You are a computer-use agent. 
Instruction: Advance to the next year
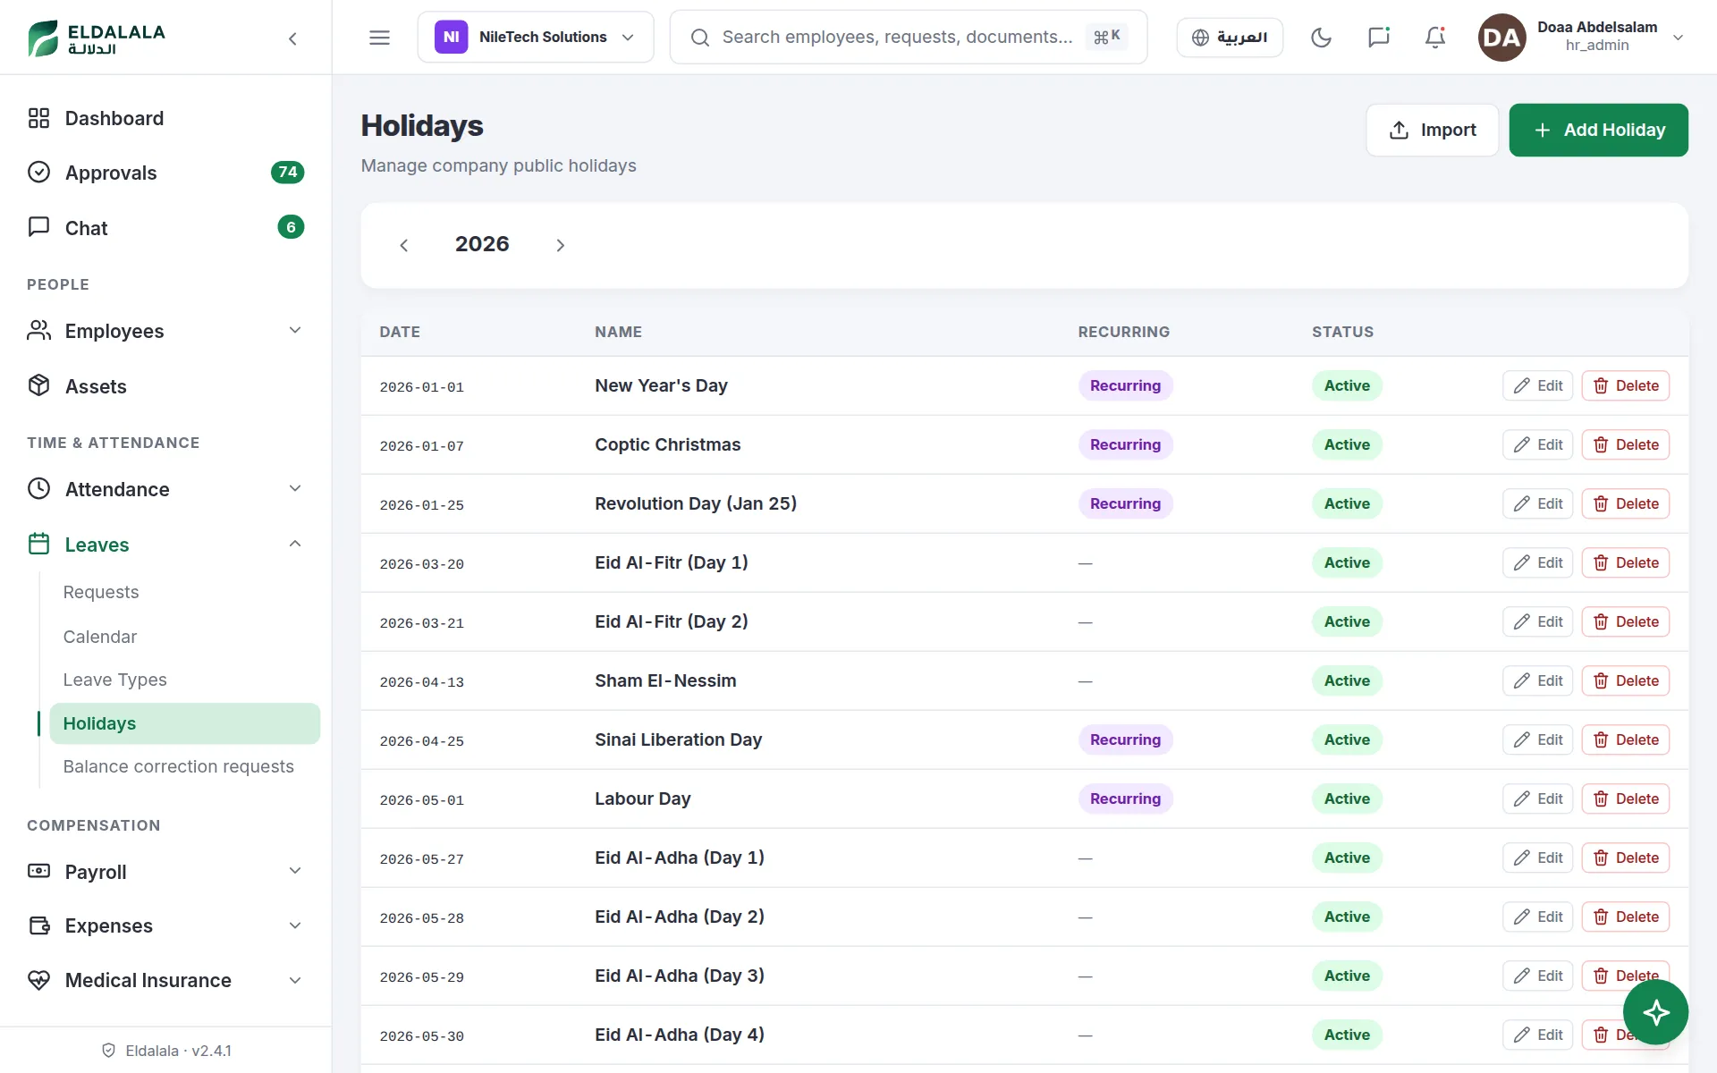coord(560,245)
